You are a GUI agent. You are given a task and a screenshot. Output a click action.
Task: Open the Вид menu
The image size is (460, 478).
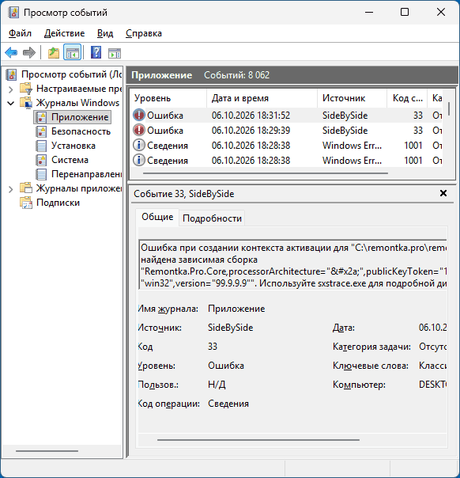pyautogui.click(x=105, y=33)
